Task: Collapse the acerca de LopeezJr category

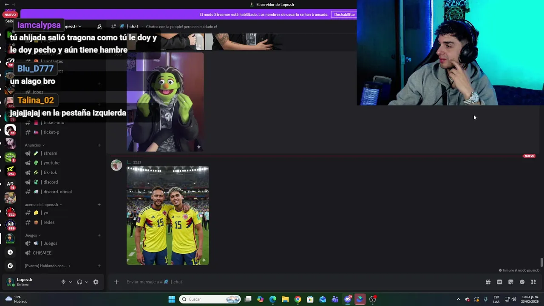Action: pos(43,205)
